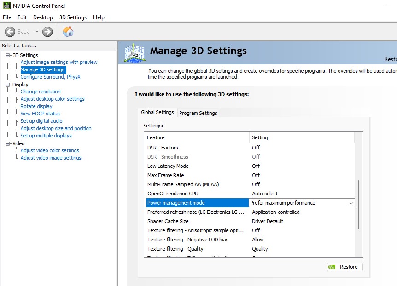Viewport: 397px width, 286px height.
Task: Click the 3D Settings root tree label
Action: pyautogui.click(x=25, y=55)
